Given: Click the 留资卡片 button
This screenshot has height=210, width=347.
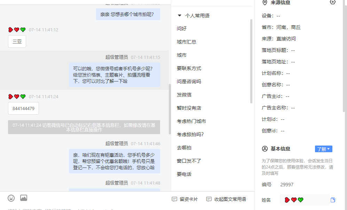Looking at the screenshot, I should click(x=185, y=199).
